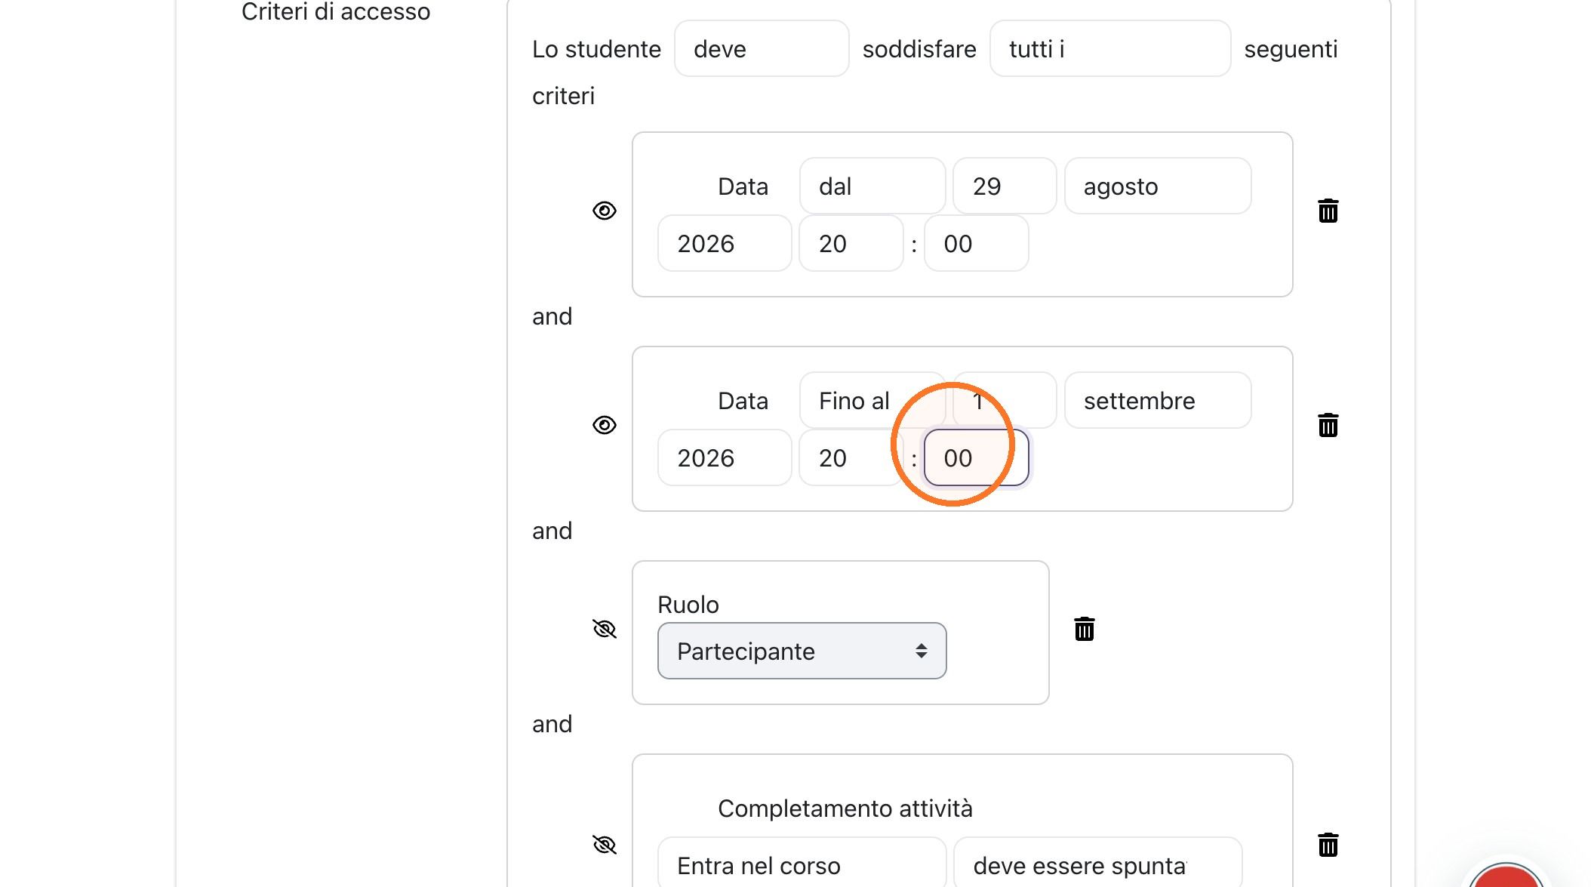Delete the 'Fino al 1 settembre' date restriction

[x=1328, y=425]
